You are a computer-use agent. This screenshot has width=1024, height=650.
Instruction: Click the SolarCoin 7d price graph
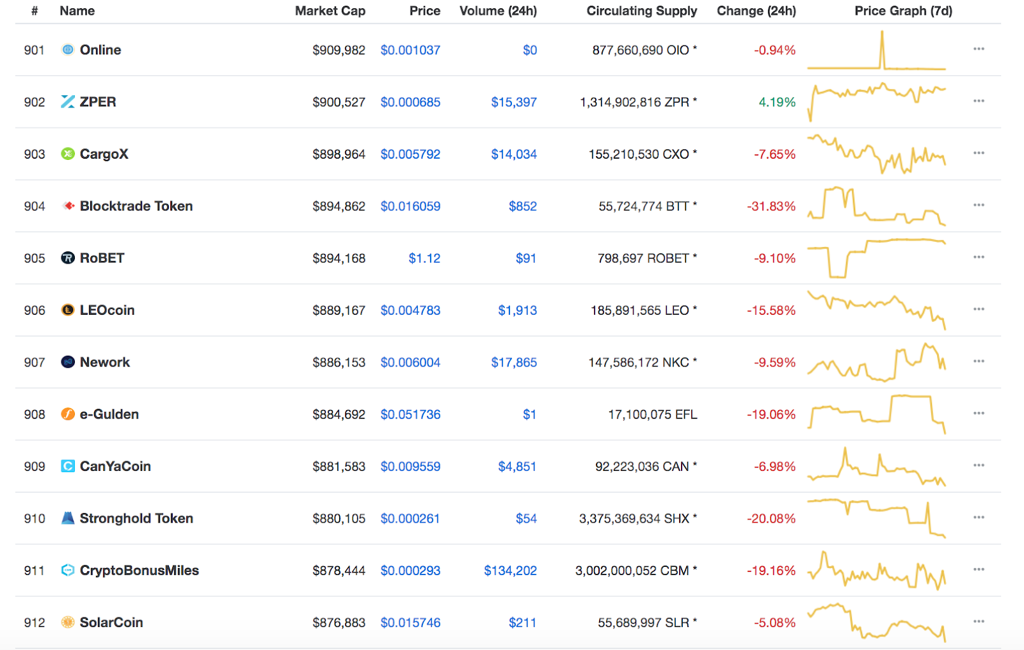(x=877, y=622)
